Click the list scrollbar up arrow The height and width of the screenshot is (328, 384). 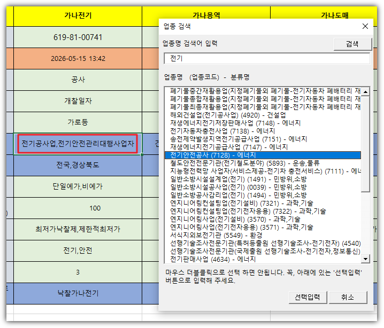click(x=365, y=92)
